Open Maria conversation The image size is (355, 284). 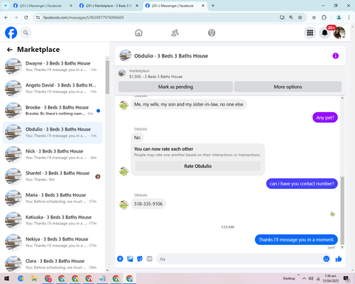(53, 198)
